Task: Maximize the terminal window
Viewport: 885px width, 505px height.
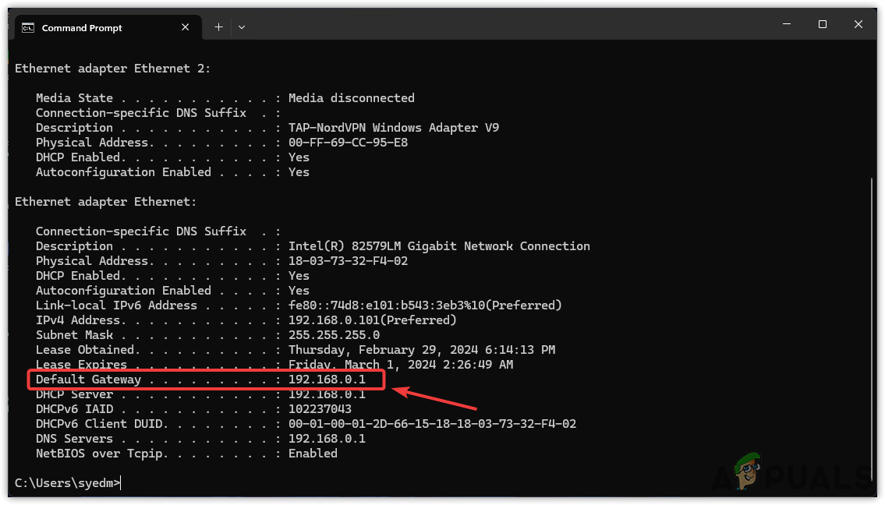Action: [x=822, y=24]
